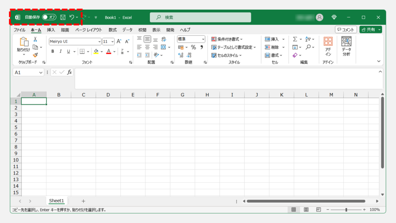Click the アドイン add-ins icon
396x223 pixels.
click(328, 46)
